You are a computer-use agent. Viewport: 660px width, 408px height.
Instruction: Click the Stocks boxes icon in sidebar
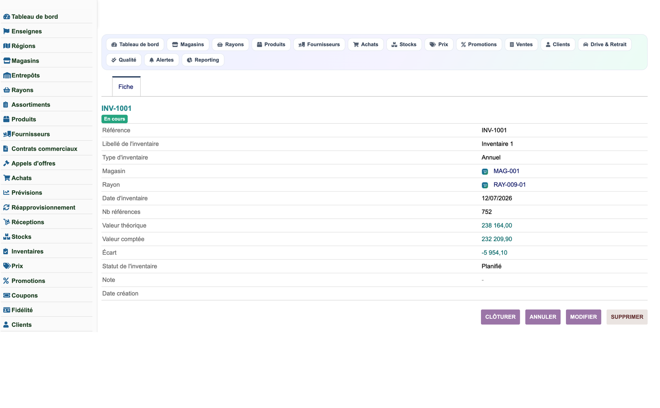(x=6, y=237)
